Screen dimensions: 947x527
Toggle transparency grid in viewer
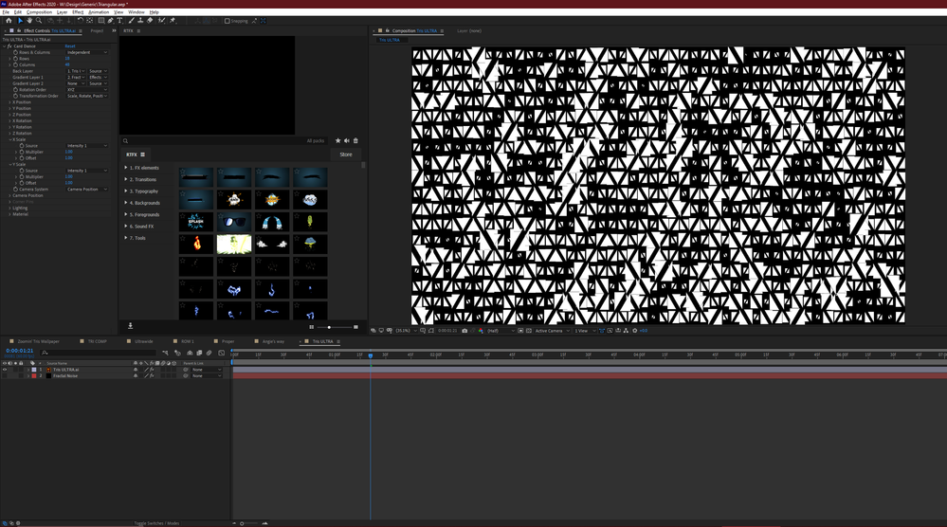pyautogui.click(x=528, y=331)
